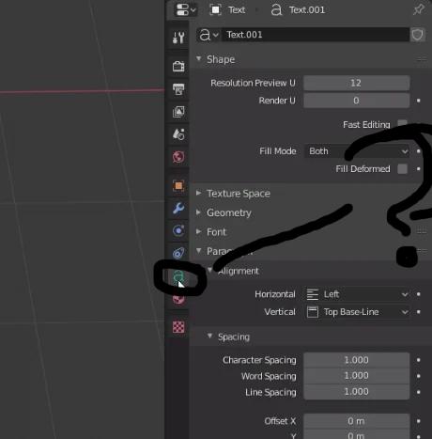Animate Word Spacing with its dot

click(419, 376)
